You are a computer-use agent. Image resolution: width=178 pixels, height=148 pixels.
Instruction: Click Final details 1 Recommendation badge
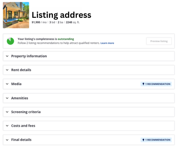coord(156,140)
